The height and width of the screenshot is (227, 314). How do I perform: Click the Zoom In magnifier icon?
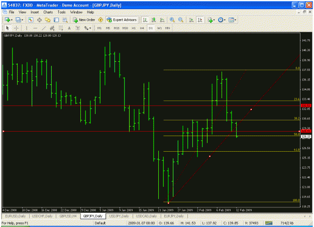click(172, 20)
